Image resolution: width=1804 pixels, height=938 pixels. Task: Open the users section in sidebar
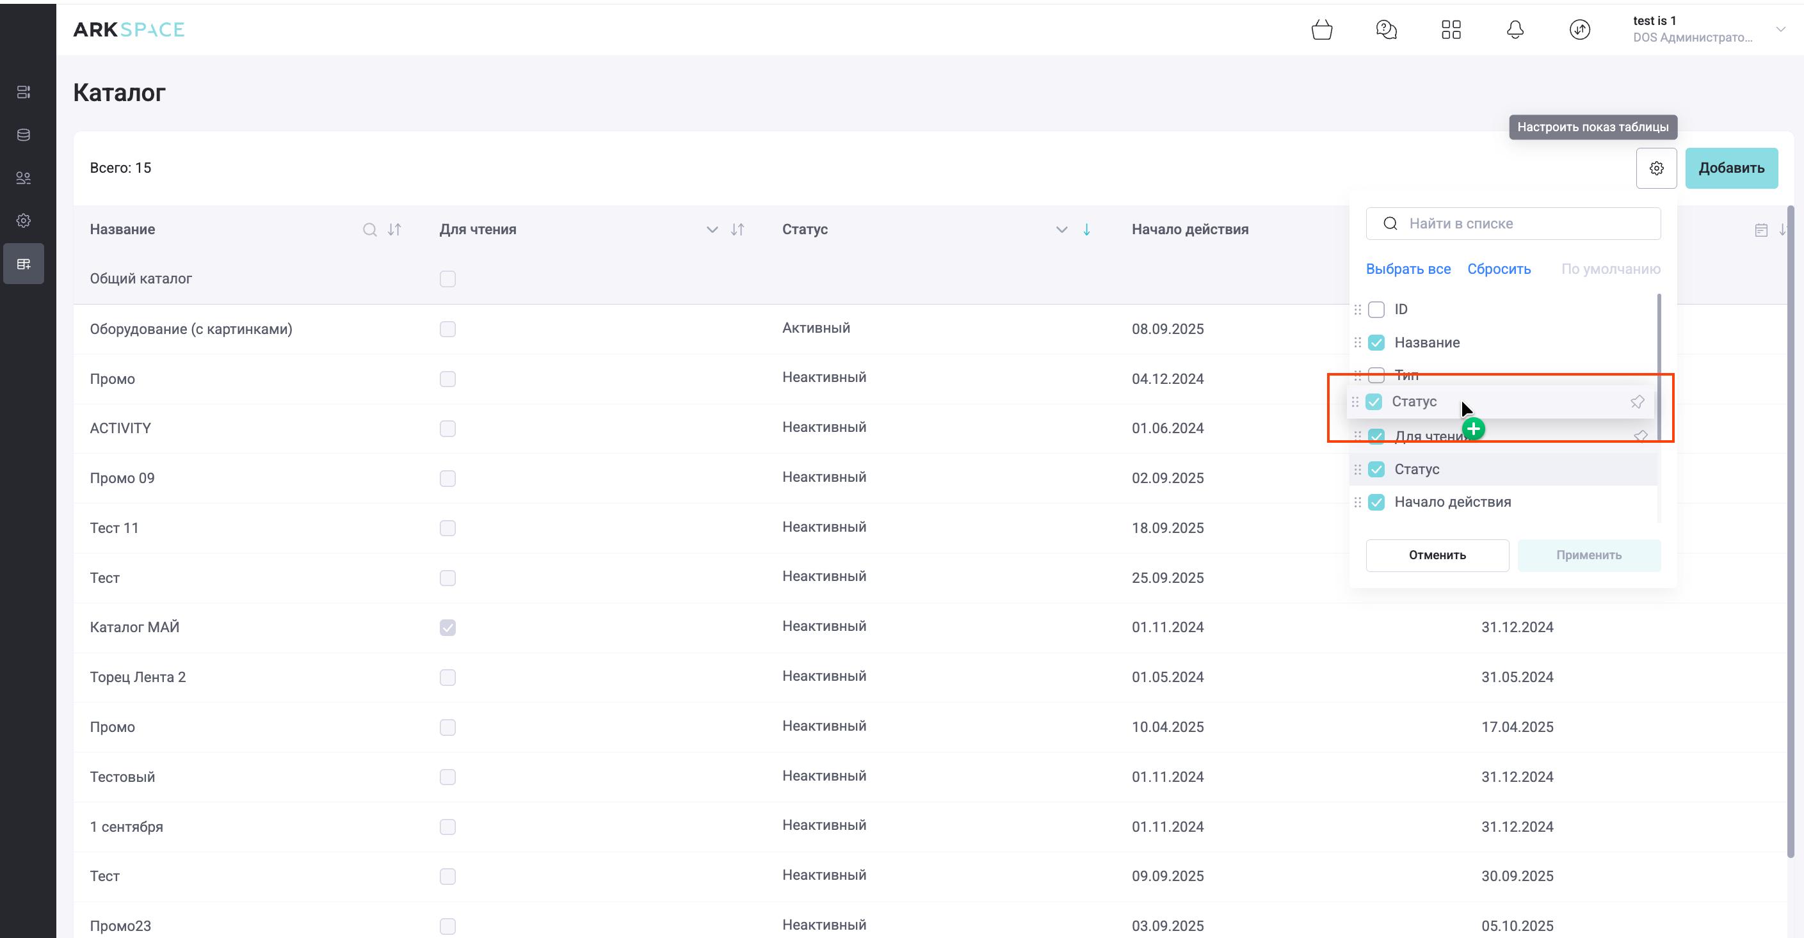tap(24, 178)
